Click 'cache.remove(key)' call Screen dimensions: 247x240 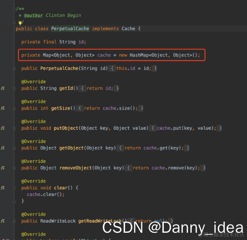(x=174, y=168)
